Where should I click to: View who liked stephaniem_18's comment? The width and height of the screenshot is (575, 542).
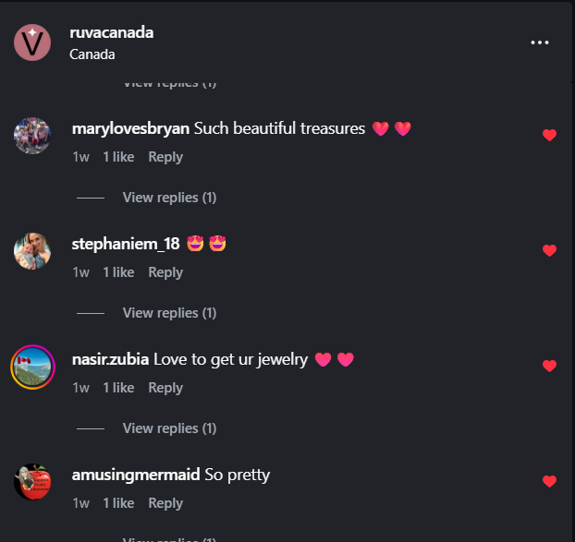118,272
